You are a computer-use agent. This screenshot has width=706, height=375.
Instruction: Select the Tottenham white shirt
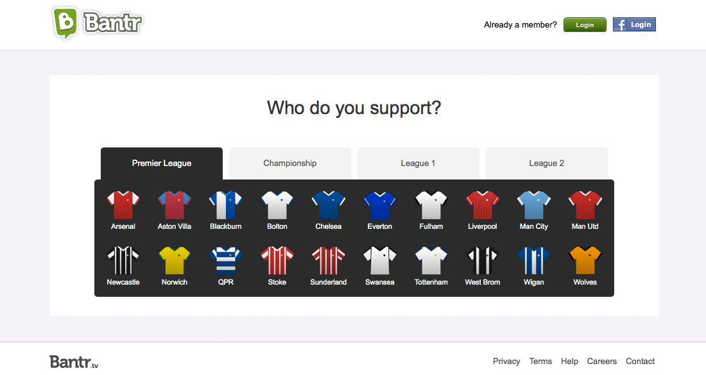coord(431,260)
